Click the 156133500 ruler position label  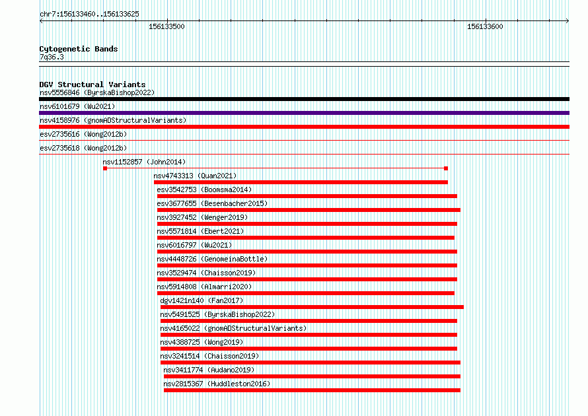click(x=166, y=26)
